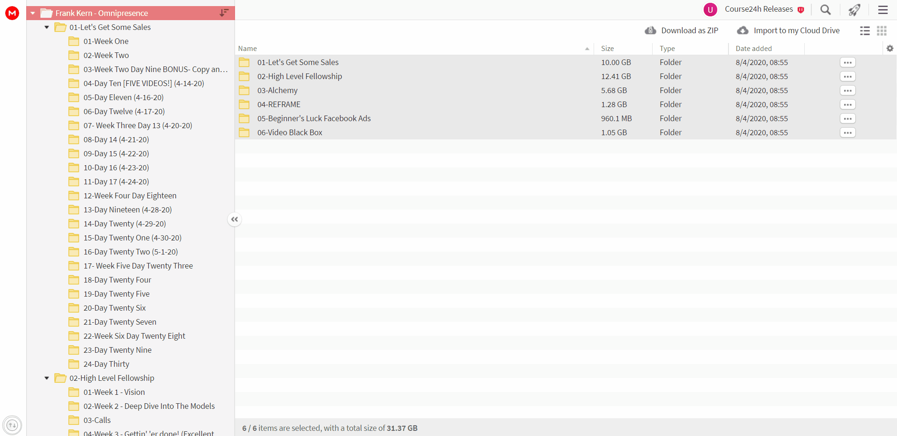Select 08-Day 14 (4-21-20)
The image size is (897, 436).
116,139
